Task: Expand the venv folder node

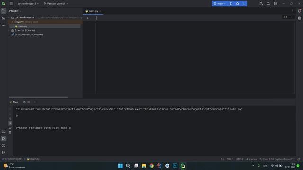Action: [13, 22]
